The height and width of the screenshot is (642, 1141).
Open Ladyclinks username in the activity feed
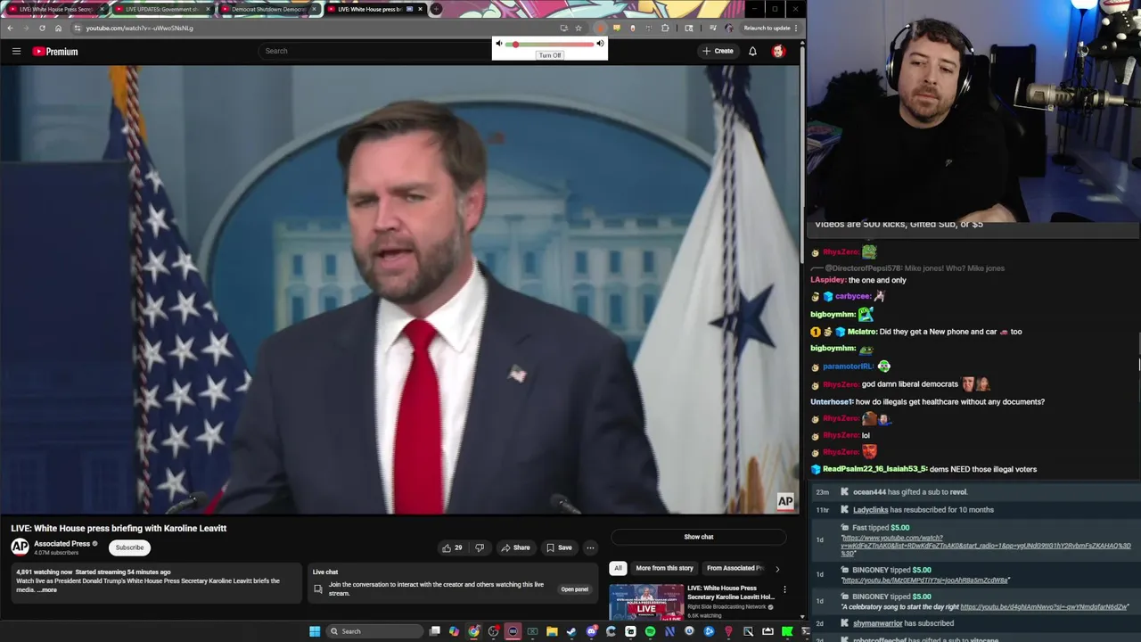pyautogui.click(x=870, y=510)
